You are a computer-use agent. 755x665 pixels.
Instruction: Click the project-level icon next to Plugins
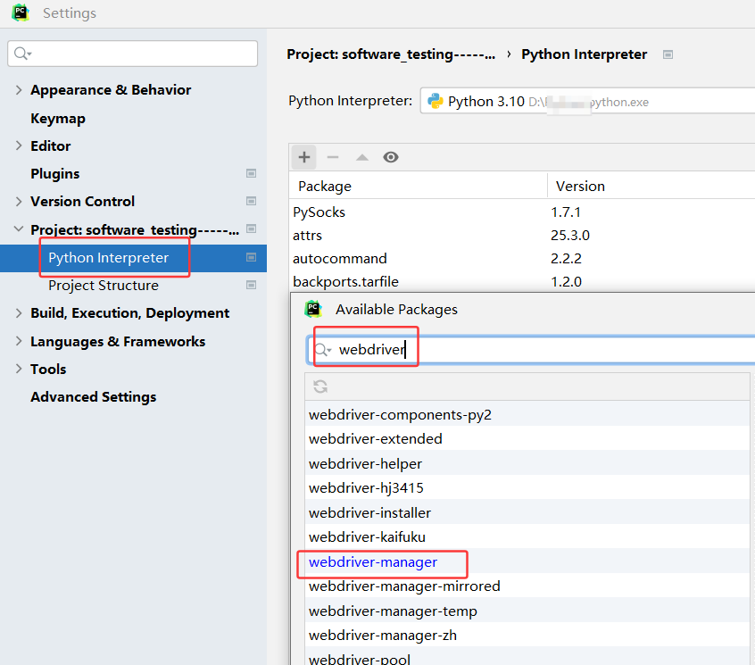click(x=251, y=173)
